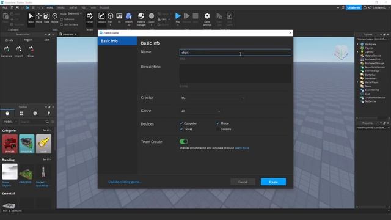Select the Basic Info sidebar tab
Image resolution: width=391 pixels, height=220 pixels.
pyautogui.click(x=117, y=41)
